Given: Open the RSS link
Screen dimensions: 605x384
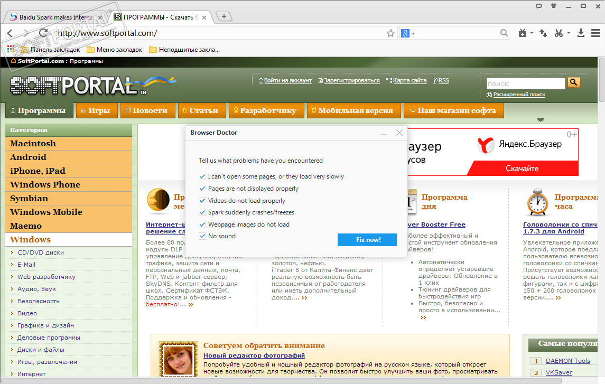Looking at the screenshot, I should (x=444, y=81).
